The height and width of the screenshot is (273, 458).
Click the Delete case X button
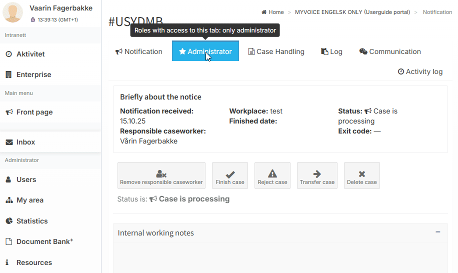tap(361, 175)
